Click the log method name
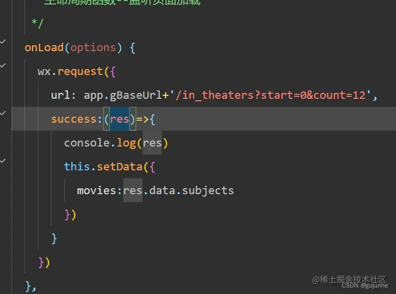Screen dimensions: 396x294 coord(126,143)
